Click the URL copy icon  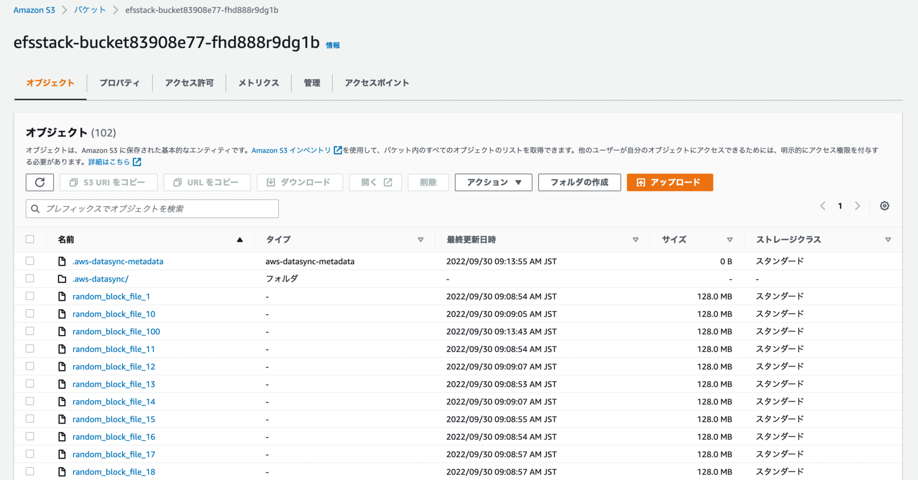pyautogui.click(x=178, y=182)
